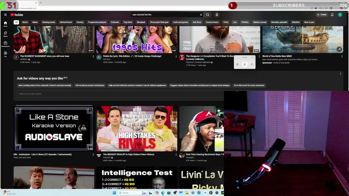Open Settings gear from the taskbar
Screen dimensions: 349x196
(x=193, y=193)
